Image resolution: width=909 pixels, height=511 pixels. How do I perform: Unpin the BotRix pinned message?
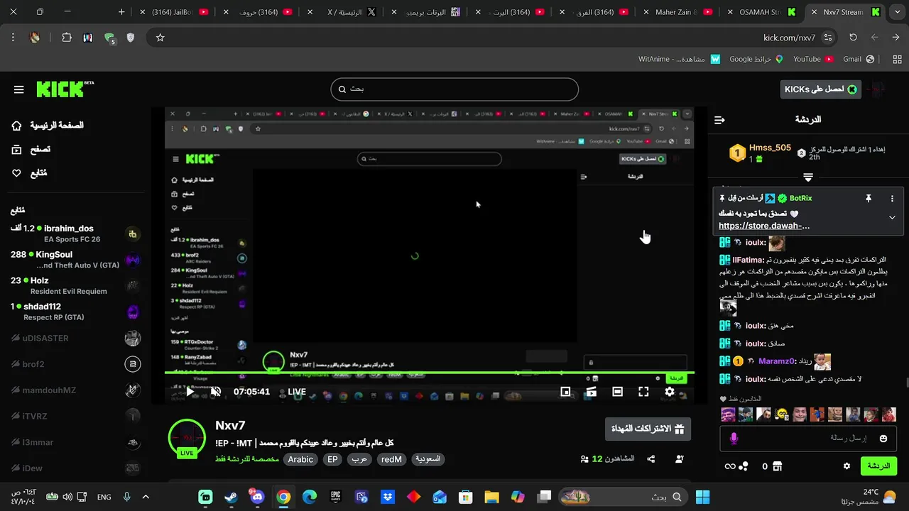point(868,199)
